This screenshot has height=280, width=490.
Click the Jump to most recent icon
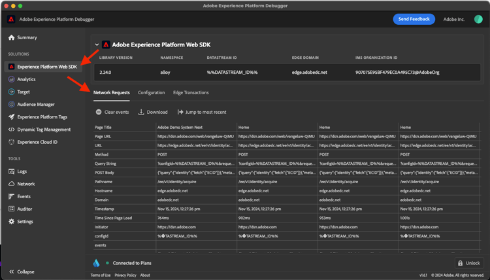click(x=180, y=112)
